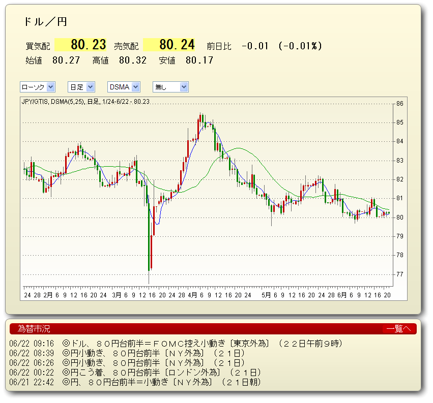Open the 06/22 08:39 円小動き news item
Viewport: 433px width, 403px height.
click(x=127, y=353)
